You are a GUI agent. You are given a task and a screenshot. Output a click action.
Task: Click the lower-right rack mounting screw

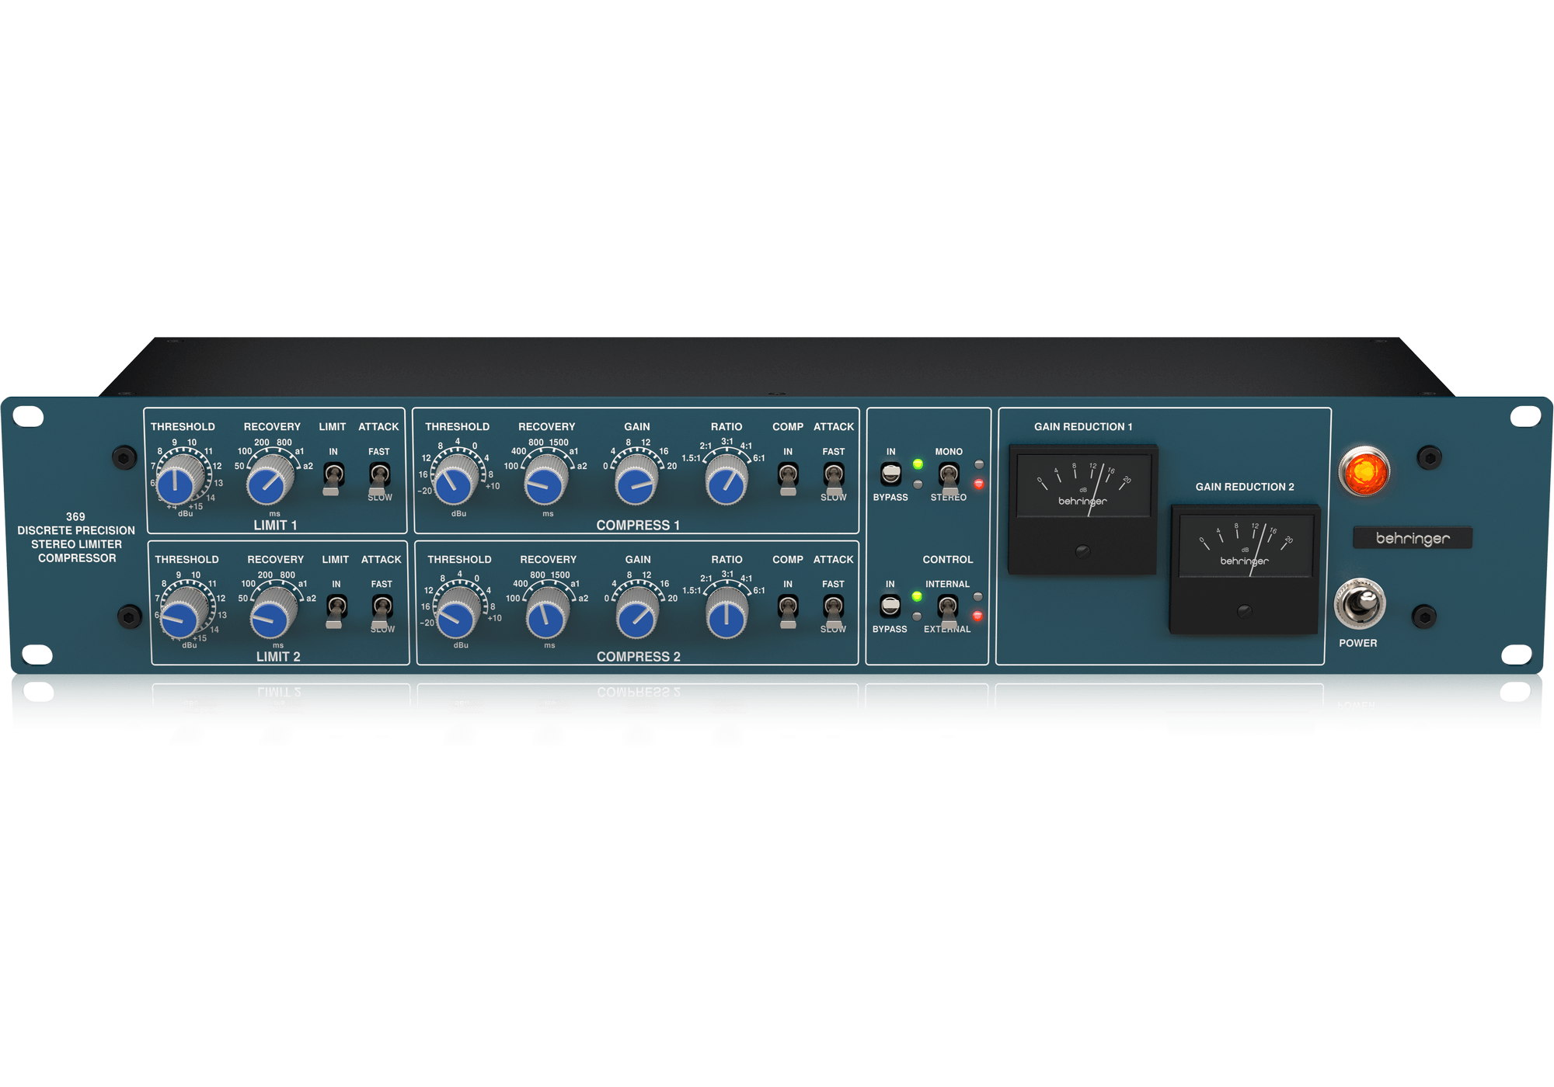click(x=1424, y=616)
